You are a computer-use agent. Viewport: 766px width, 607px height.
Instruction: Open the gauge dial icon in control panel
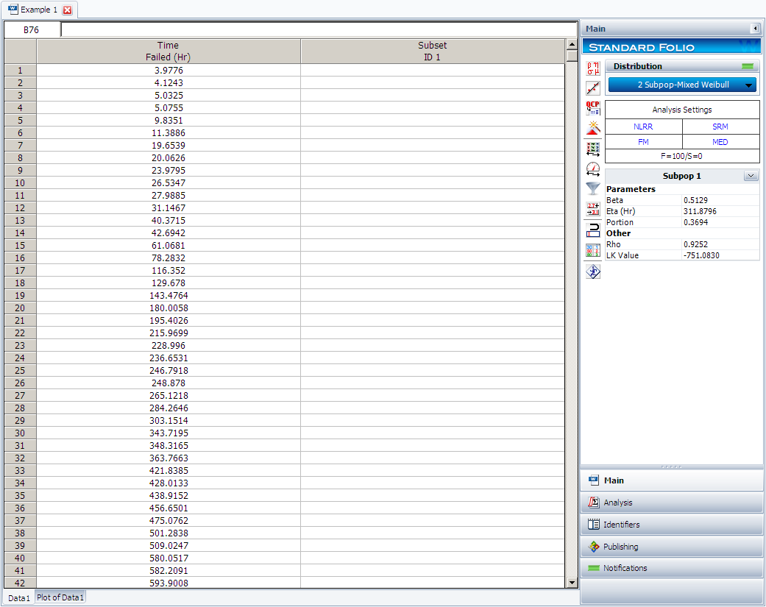(x=592, y=168)
